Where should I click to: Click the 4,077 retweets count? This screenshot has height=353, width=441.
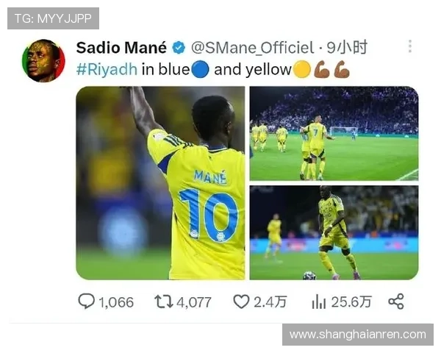click(194, 302)
